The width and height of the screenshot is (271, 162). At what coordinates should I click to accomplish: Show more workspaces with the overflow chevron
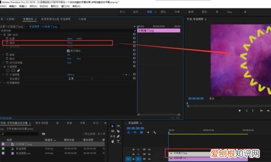[x=245, y=12]
